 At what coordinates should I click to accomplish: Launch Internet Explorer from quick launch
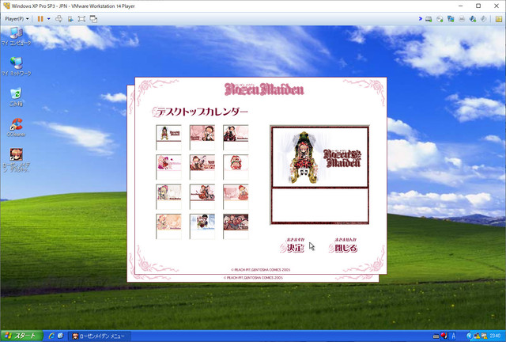51,336
